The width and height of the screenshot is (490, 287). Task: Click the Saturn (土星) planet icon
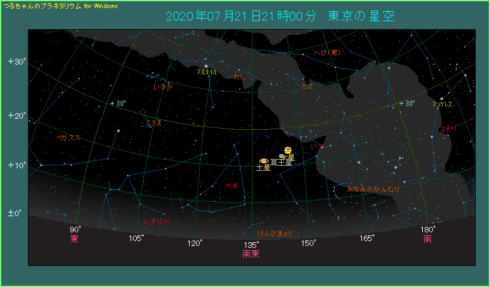pos(264,161)
